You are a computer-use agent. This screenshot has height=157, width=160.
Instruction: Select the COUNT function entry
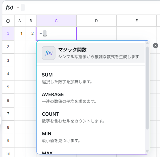91,117
